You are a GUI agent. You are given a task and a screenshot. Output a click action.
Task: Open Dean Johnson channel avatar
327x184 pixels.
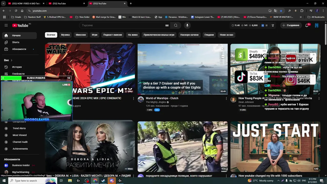point(233,99)
